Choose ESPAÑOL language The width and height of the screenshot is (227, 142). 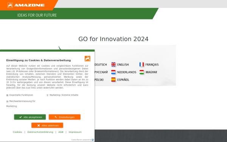tap(123, 80)
